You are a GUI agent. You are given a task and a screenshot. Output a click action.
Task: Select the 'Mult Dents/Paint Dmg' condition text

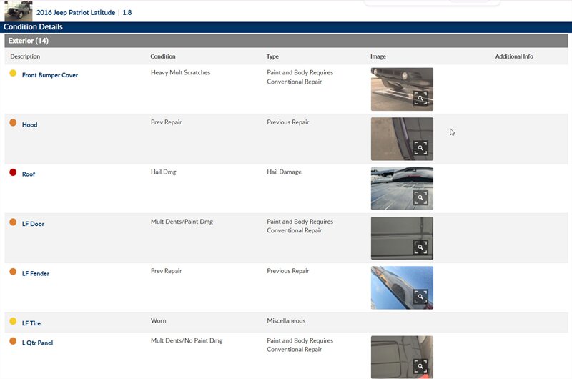click(182, 222)
